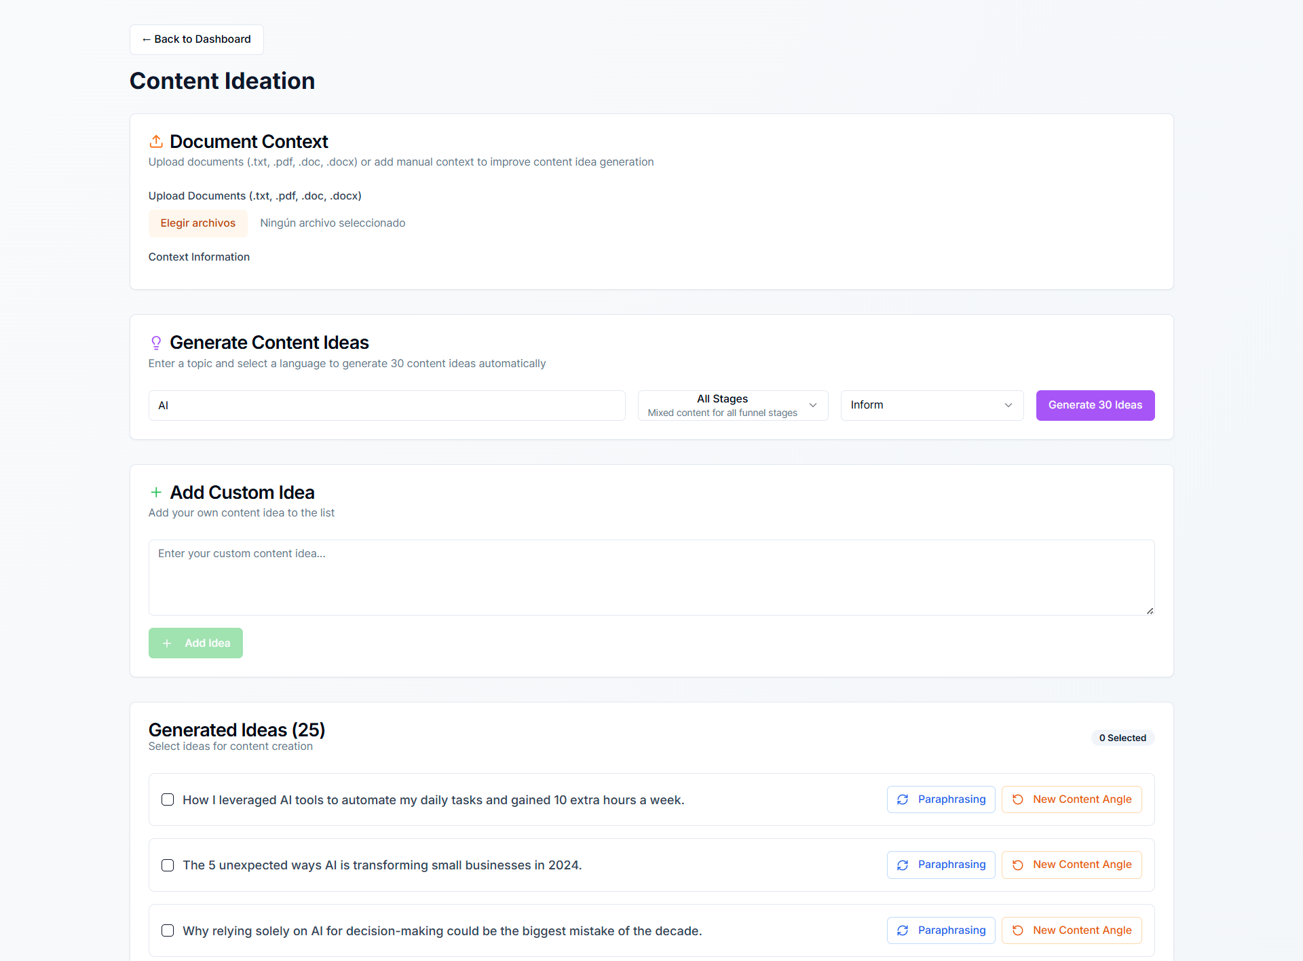Click the green plus icon beside Add Custom Idea
The image size is (1303, 961).
[156, 492]
